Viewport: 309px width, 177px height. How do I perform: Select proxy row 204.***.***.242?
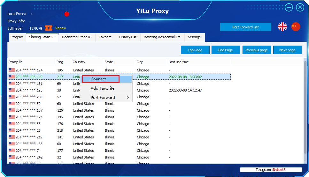coord(119,157)
